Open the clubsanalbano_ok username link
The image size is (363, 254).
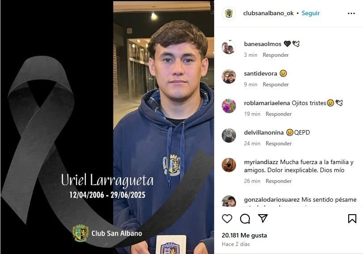(x=268, y=13)
